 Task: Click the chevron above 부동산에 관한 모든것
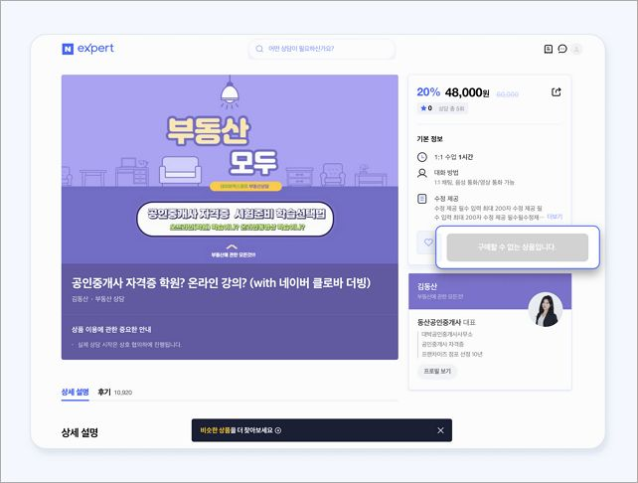tap(232, 246)
